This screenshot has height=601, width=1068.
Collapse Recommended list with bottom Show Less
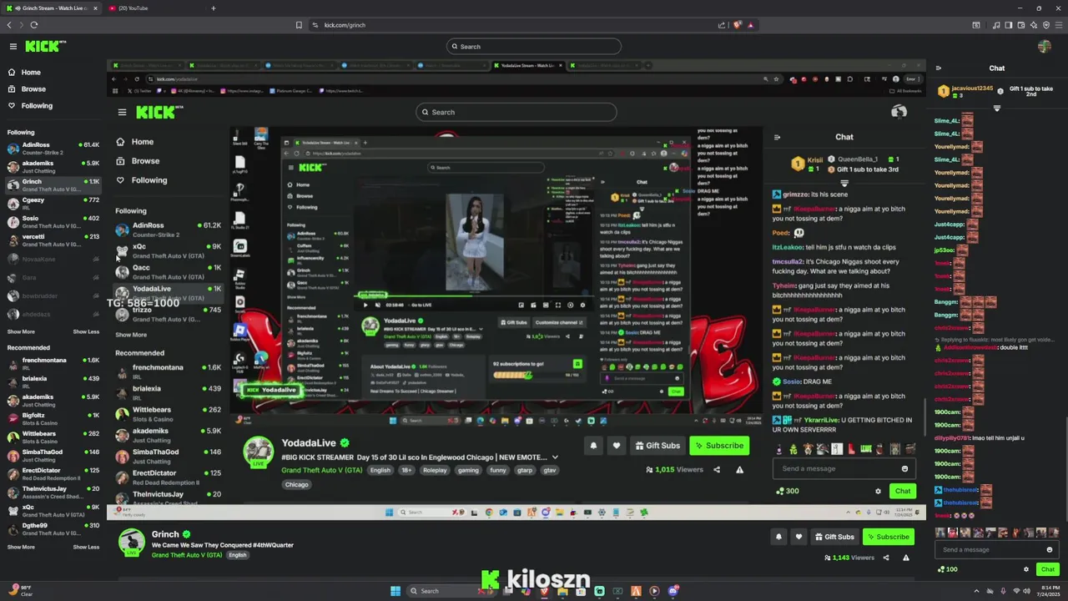point(86,547)
